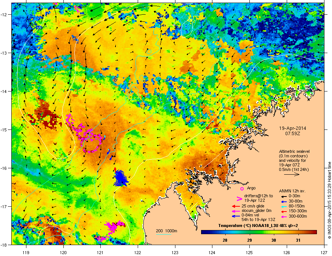Click the '-18' latitude axis label
332x256 pixels.
point(4,245)
